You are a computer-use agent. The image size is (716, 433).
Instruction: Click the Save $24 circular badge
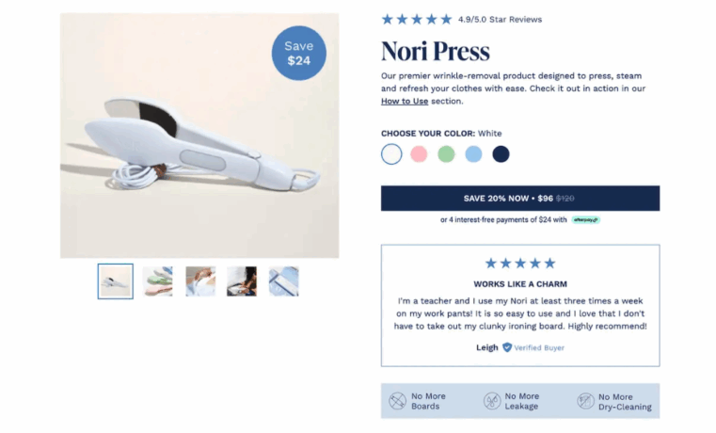[x=298, y=54]
